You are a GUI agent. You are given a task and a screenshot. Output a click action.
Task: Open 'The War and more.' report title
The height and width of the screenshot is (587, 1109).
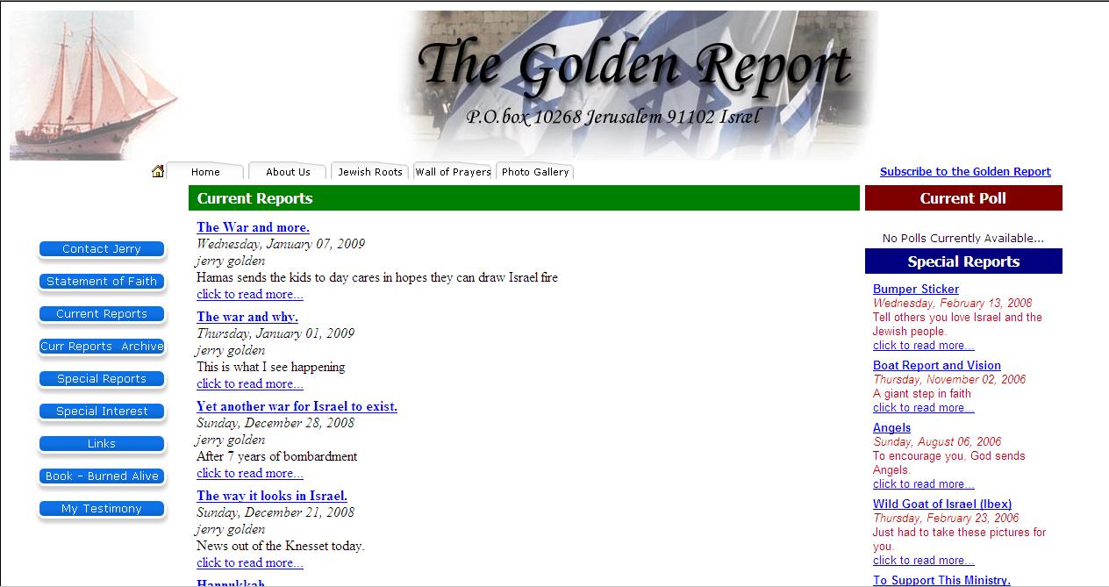click(x=253, y=227)
